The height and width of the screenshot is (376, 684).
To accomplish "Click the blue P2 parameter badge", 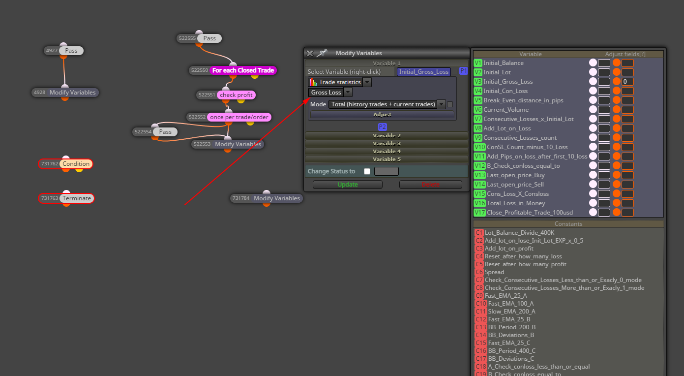I will pyautogui.click(x=383, y=127).
